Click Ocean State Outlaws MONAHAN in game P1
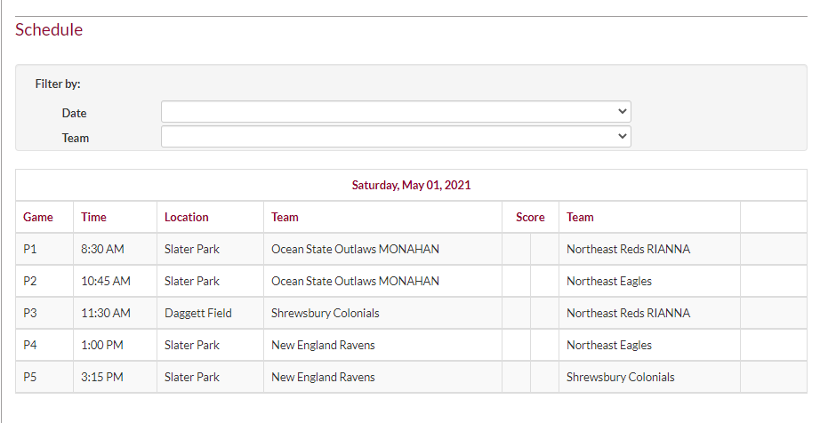The width and height of the screenshot is (820, 423). coord(356,250)
